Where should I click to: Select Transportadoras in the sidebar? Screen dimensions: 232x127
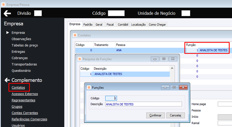coord(24,65)
